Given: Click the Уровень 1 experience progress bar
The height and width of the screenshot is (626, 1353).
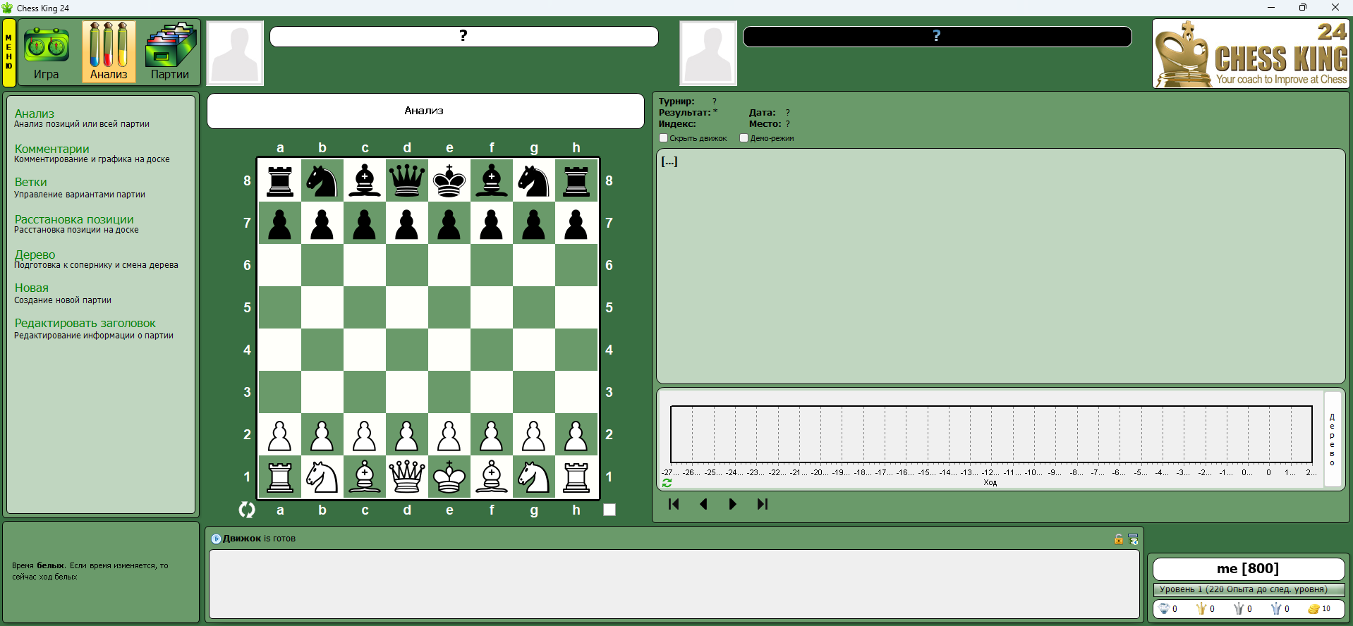Looking at the screenshot, I should coord(1248,589).
